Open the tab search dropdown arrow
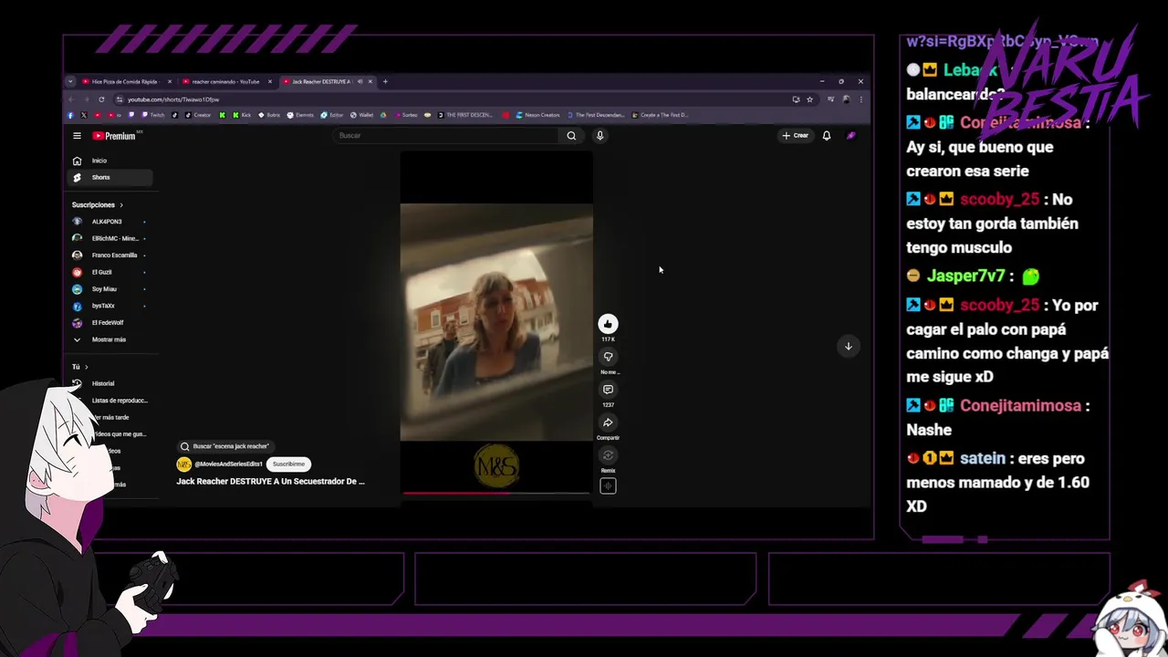1168x657 pixels. [x=70, y=81]
